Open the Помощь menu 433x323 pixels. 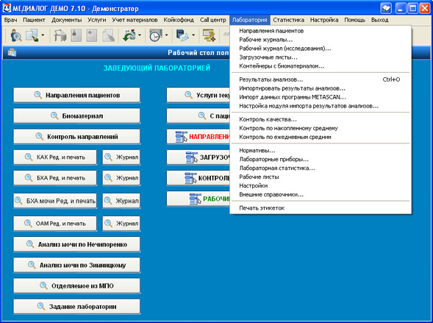[x=354, y=20]
